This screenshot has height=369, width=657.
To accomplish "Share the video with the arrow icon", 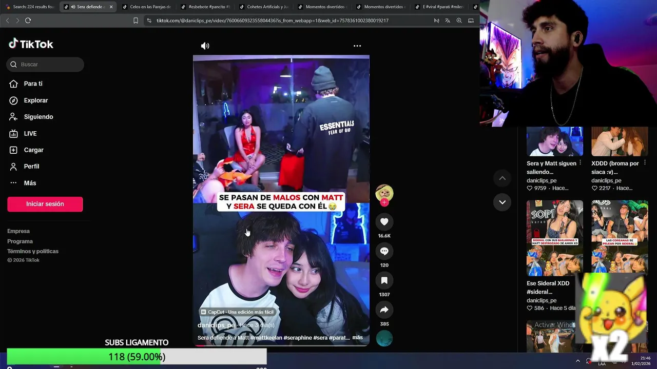I will coord(384,310).
